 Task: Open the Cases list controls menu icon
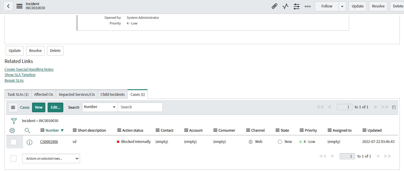pyautogui.click(x=13, y=107)
